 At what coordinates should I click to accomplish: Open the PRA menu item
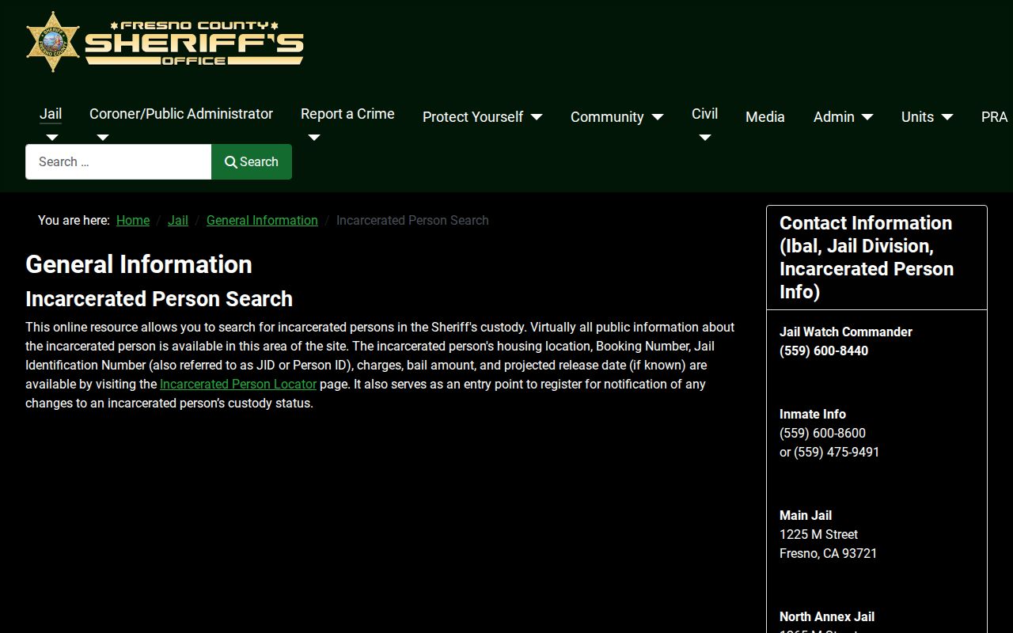[994, 117]
